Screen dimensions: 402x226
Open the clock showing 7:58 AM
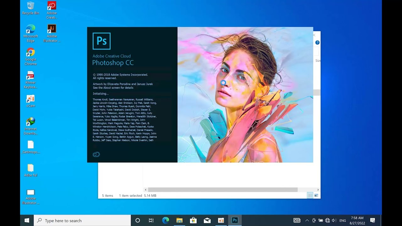[357, 220]
